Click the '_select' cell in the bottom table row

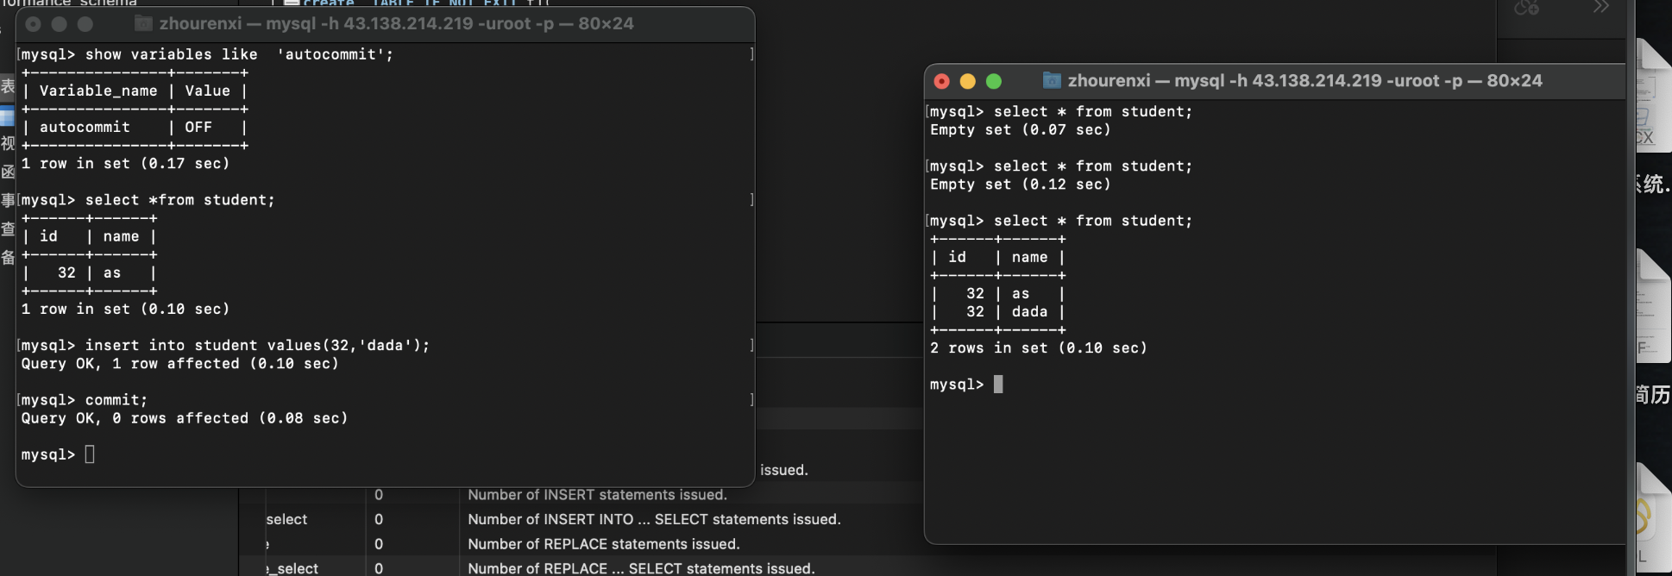[292, 568]
